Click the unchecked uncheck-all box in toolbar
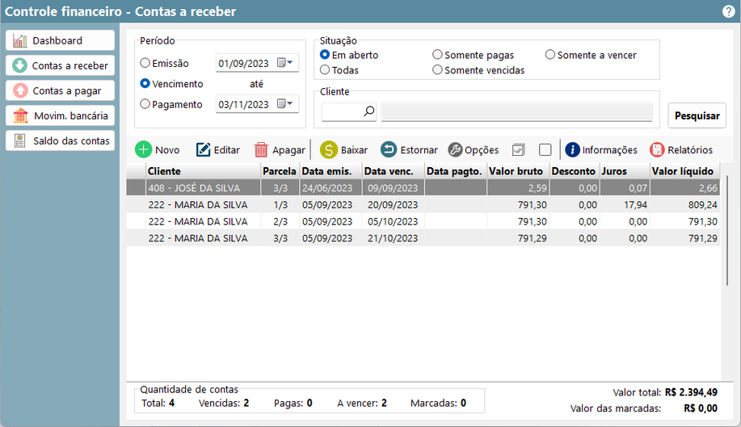The height and width of the screenshot is (427, 741). (x=545, y=150)
